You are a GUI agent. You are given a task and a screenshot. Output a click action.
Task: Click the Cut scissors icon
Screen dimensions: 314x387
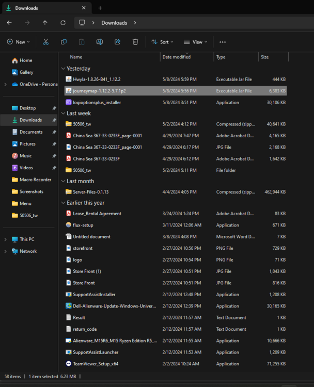click(x=45, y=42)
